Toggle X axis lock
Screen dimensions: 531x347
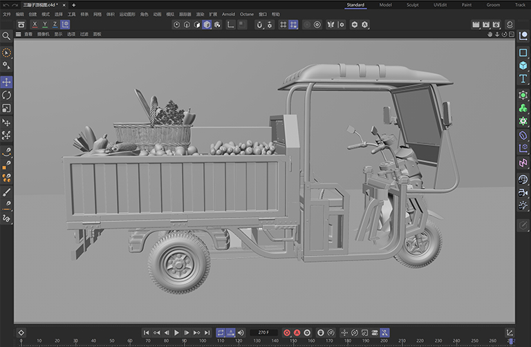35,24
